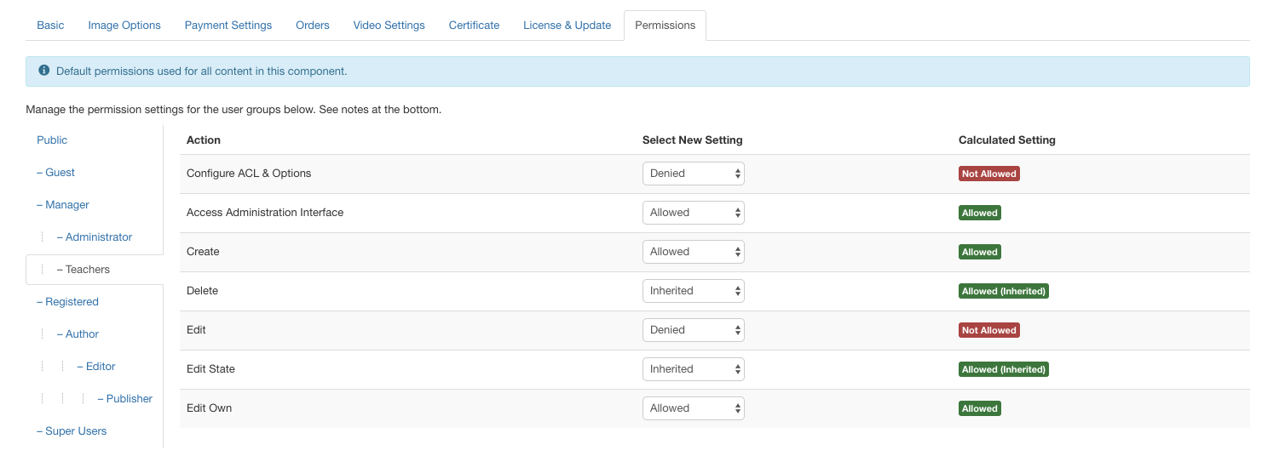Expand the Edit permission dropdown
The width and height of the screenshot is (1262, 456).
(693, 330)
